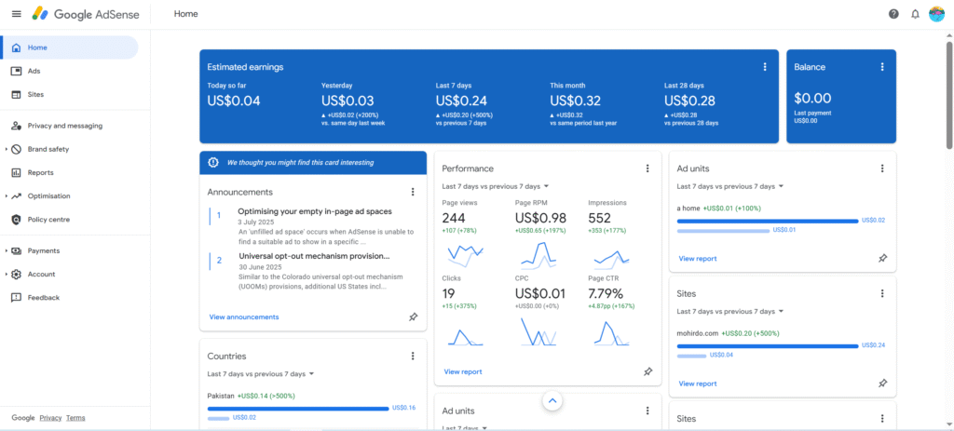Viewport: 954px width, 431px height.
Task: Go to Reports in sidebar
Action: pyautogui.click(x=40, y=172)
